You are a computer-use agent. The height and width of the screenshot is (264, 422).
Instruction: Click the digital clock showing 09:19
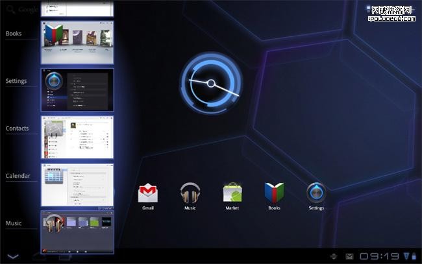[x=379, y=256]
